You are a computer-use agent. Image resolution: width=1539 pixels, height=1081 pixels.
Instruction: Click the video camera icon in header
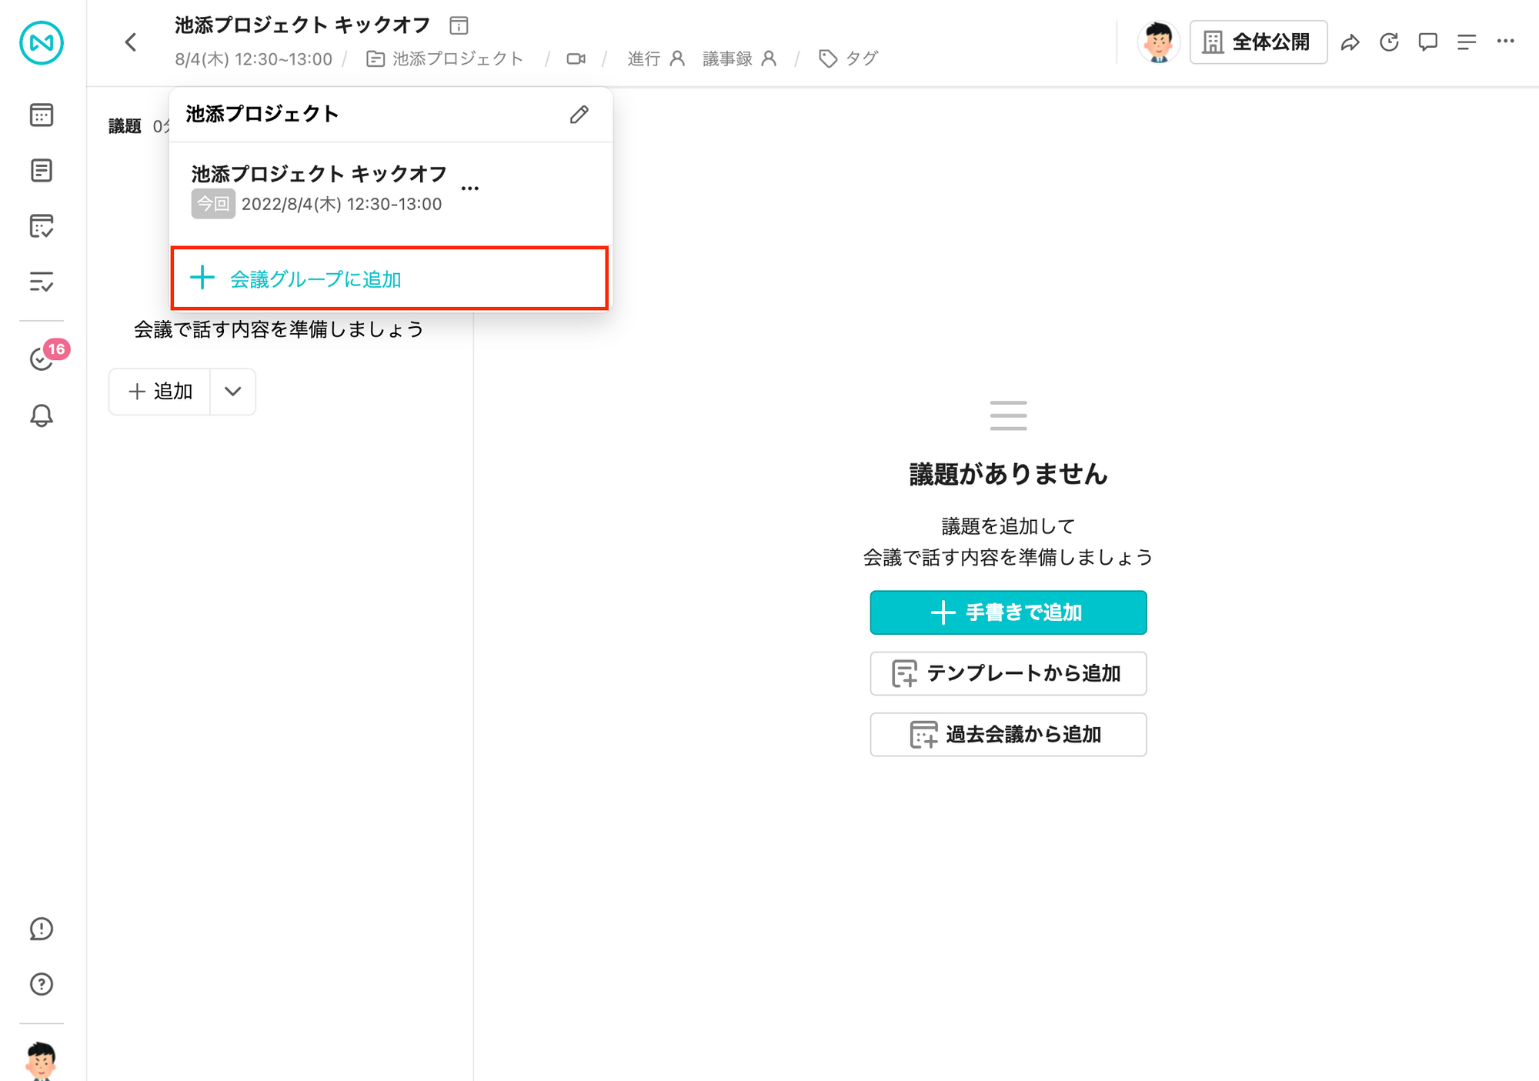tap(576, 58)
